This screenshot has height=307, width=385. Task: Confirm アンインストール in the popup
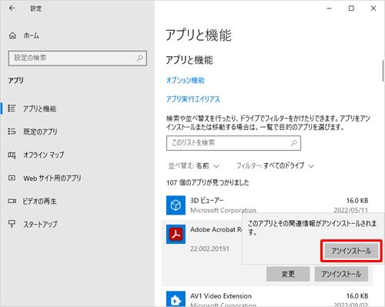(351, 251)
